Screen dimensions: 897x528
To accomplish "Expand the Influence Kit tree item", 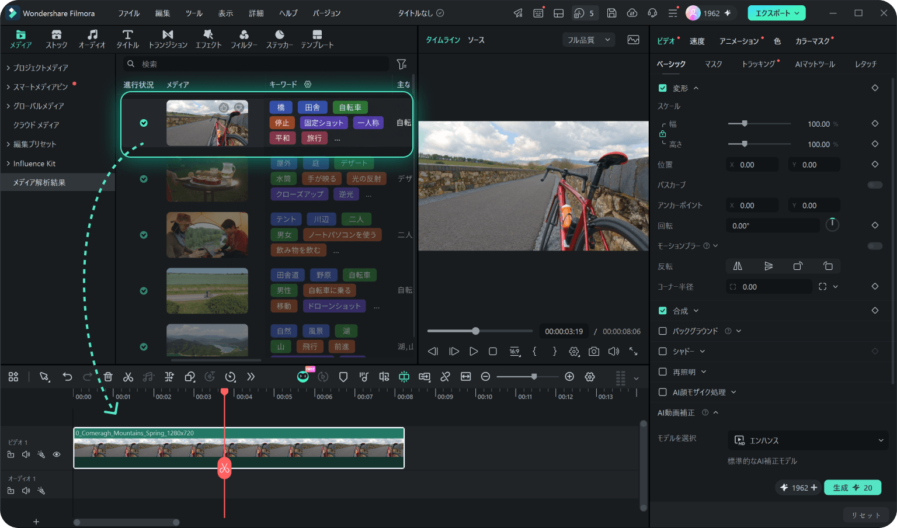I will tap(8, 164).
